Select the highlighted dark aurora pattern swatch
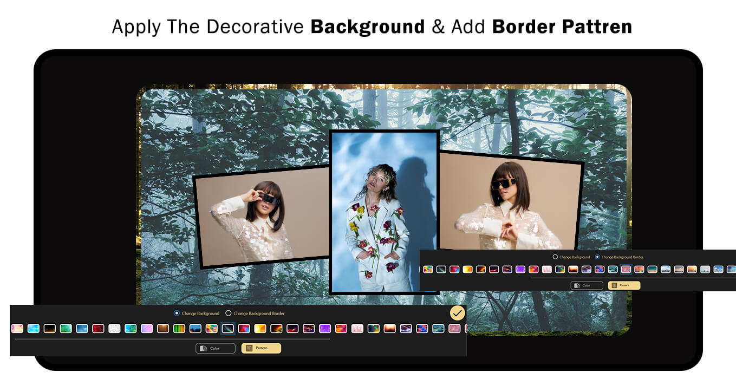736x392 pixels. click(228, 329)
